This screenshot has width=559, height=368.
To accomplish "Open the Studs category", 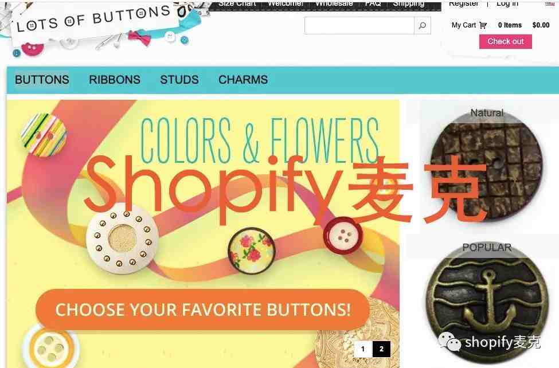I will coord(179,80).
